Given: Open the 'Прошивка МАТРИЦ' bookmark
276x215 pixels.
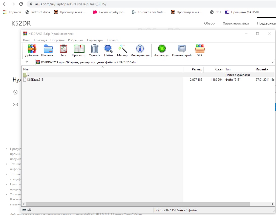Looking at the screenshot, I should coord(242,12).
